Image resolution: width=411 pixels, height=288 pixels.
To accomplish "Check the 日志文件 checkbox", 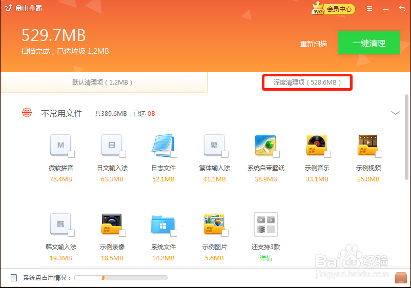I will click(x=174, y=154).
